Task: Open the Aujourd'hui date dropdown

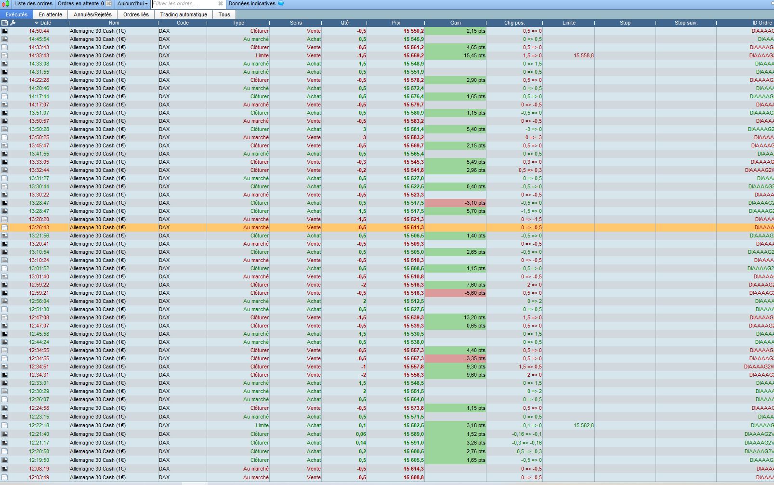Action: (132, 4)
